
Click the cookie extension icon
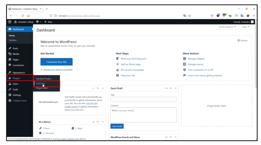point(248,16)
